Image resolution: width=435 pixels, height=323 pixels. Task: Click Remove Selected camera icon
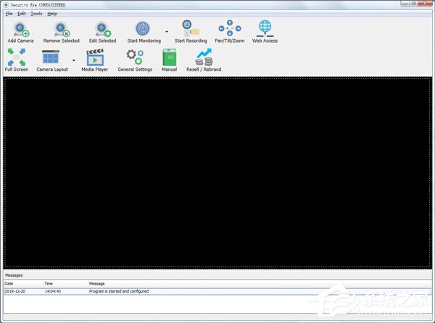click(x=61, y=30)
